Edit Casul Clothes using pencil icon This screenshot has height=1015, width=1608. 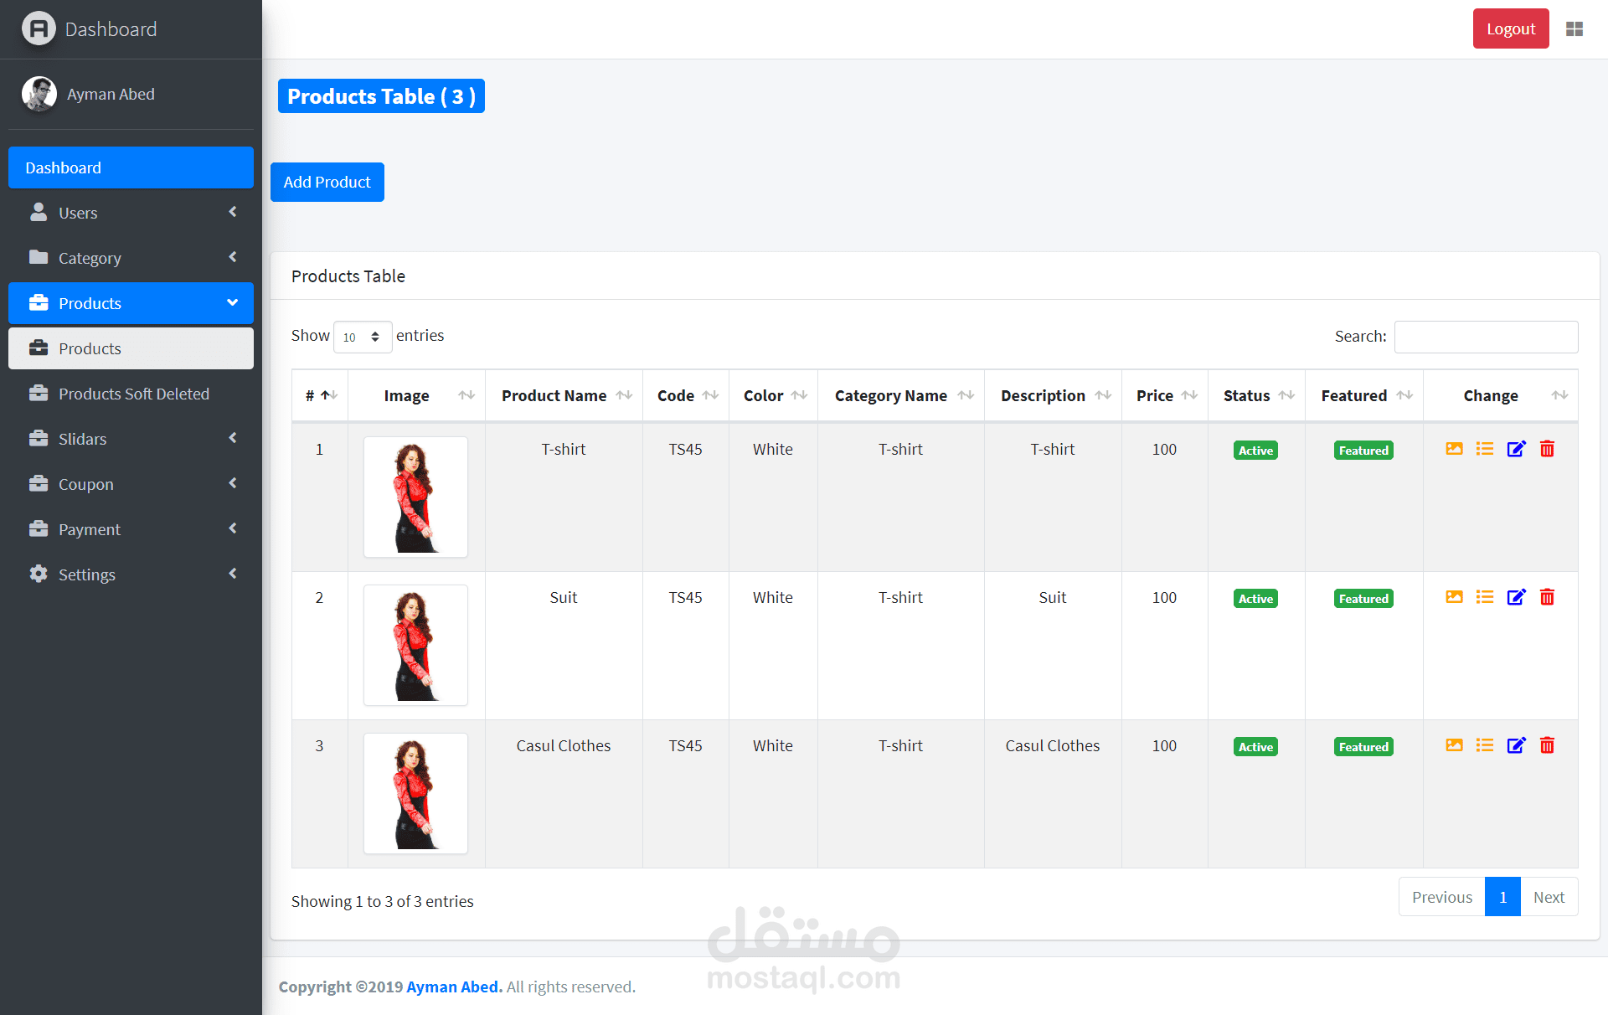click(1516, 745)
